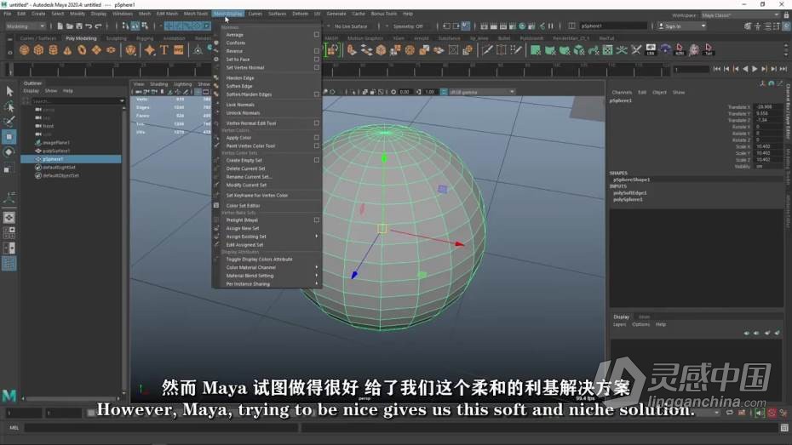This screenshot has height=445, width=792.
Task: Click the MEL command line input
Action: point(161,428)
